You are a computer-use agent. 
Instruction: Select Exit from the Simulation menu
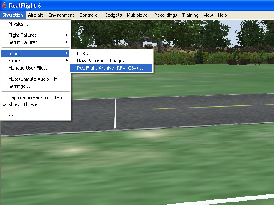[x=36, y=116]
